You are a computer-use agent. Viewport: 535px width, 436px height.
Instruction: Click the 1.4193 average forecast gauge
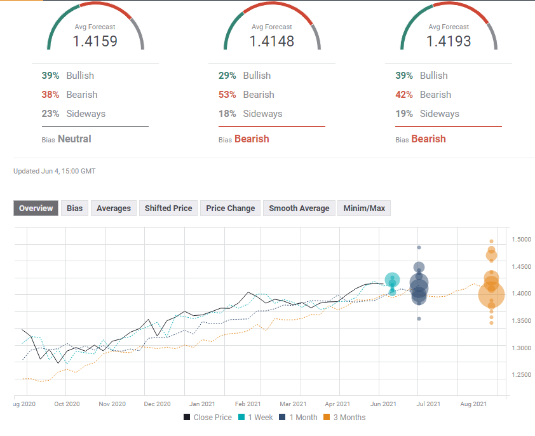pyautogui.click(x=449, y=26)
